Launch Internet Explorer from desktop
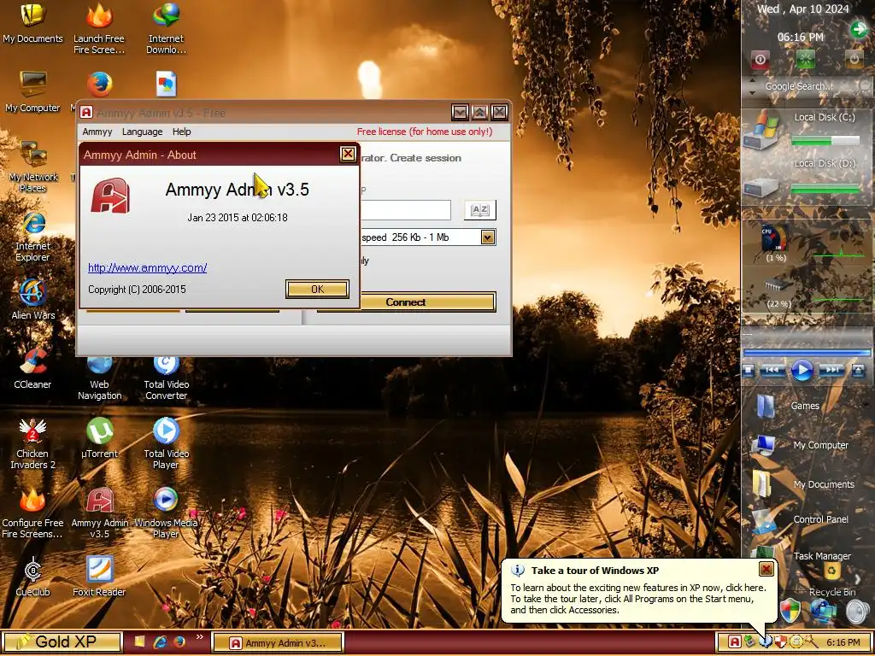875x656 pixels. [32, 237]
